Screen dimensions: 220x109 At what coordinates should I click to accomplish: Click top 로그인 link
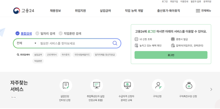coord(165,1)
